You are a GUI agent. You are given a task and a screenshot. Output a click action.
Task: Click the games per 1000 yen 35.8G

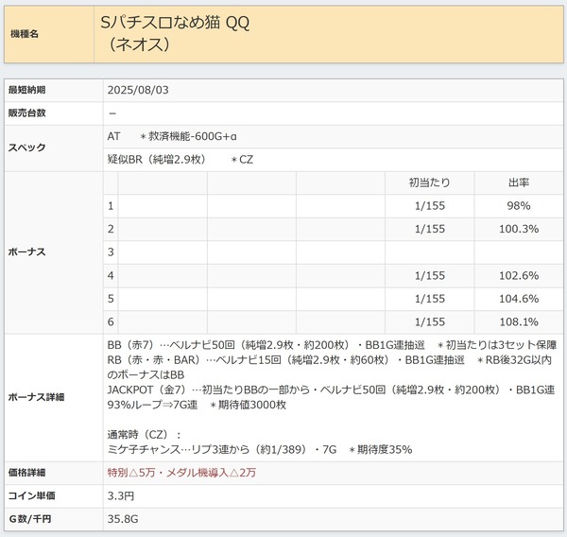pos(123,519)
